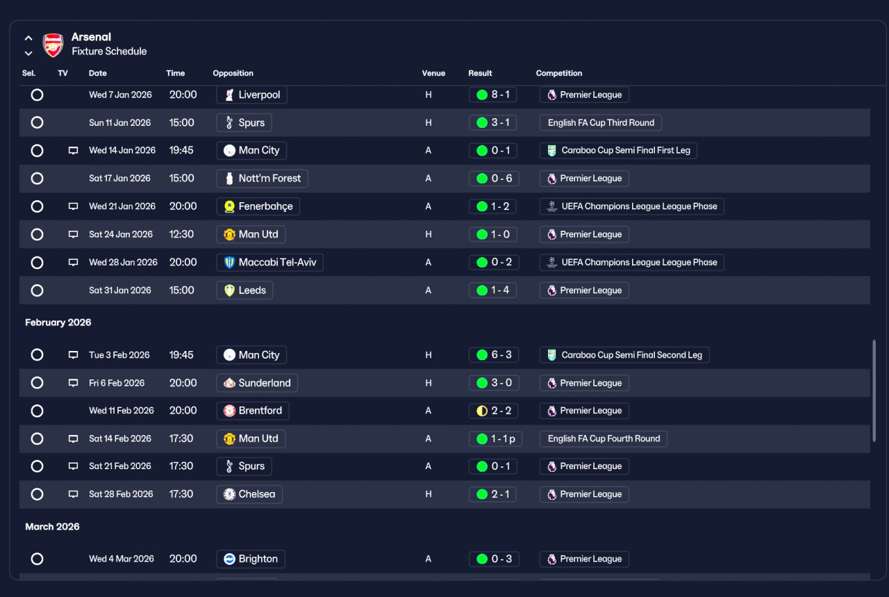Sort by the Competition column header
This screenshot has width=889, height=597.
tap(559, 73)
